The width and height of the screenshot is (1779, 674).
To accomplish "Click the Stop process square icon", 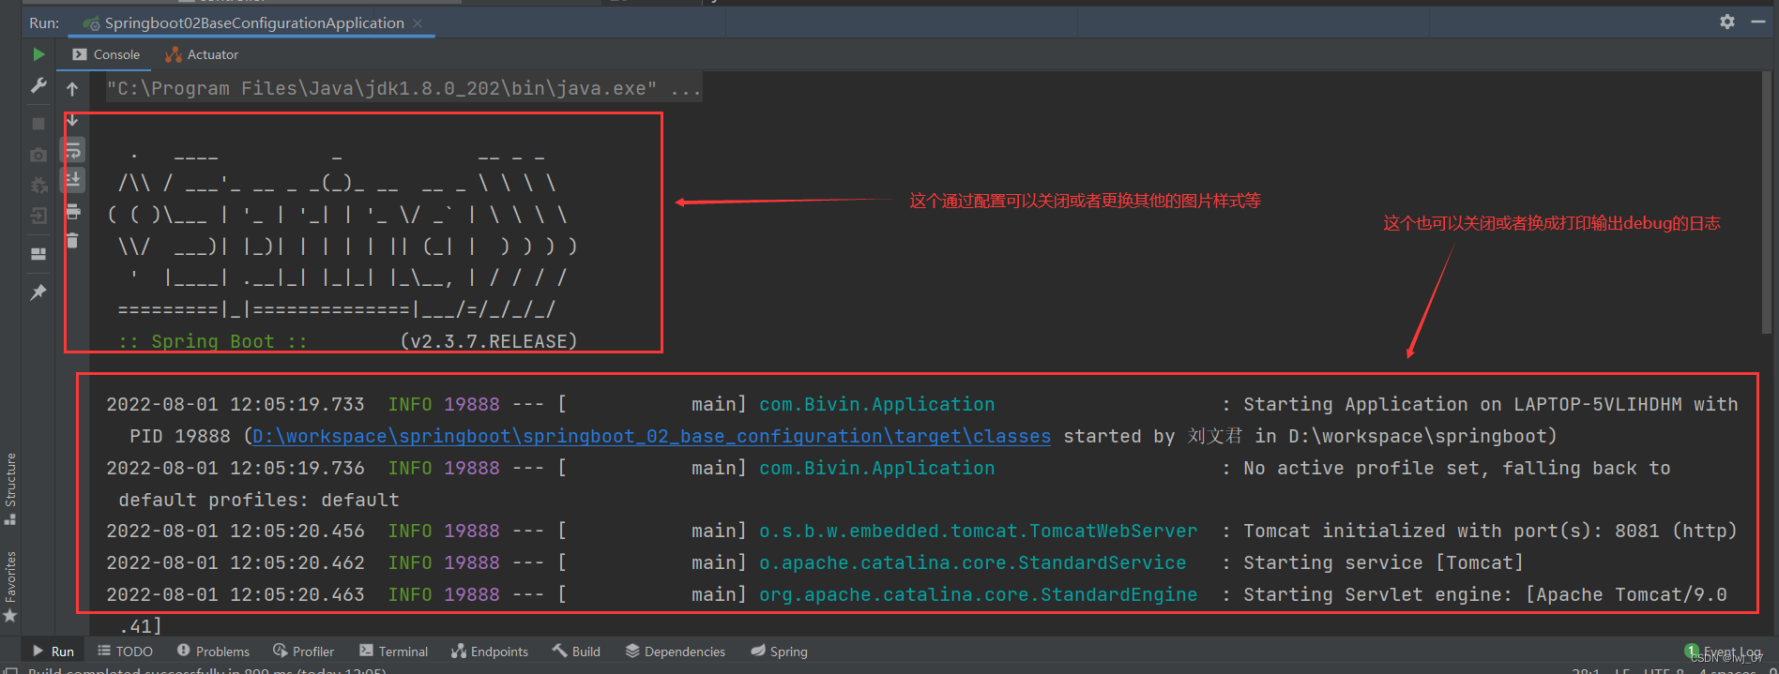I will 38,123.
